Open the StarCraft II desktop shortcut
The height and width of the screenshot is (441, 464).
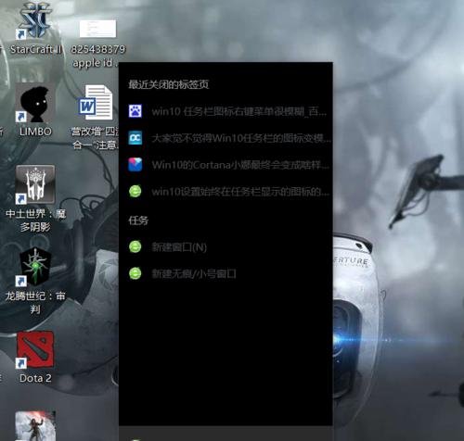(x=34, y=21)
